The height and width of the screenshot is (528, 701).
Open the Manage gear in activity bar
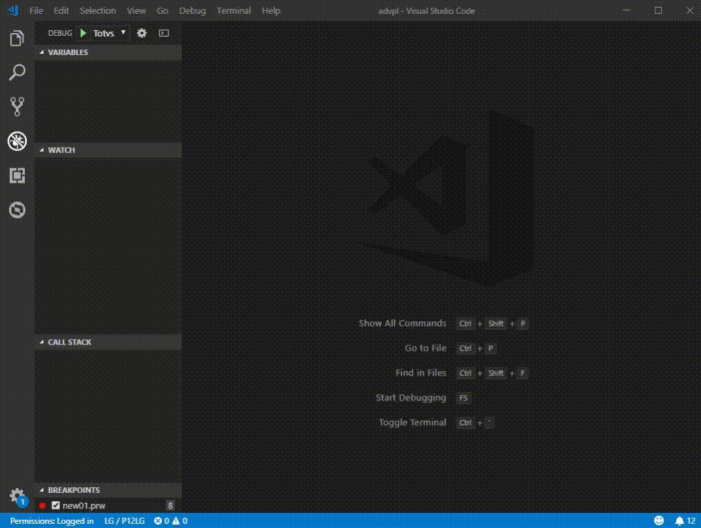[x=17, y=496]
